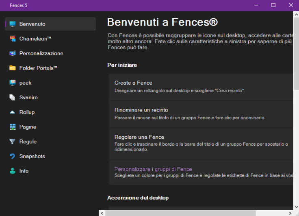Open the Svanire section

pos(50,97)
